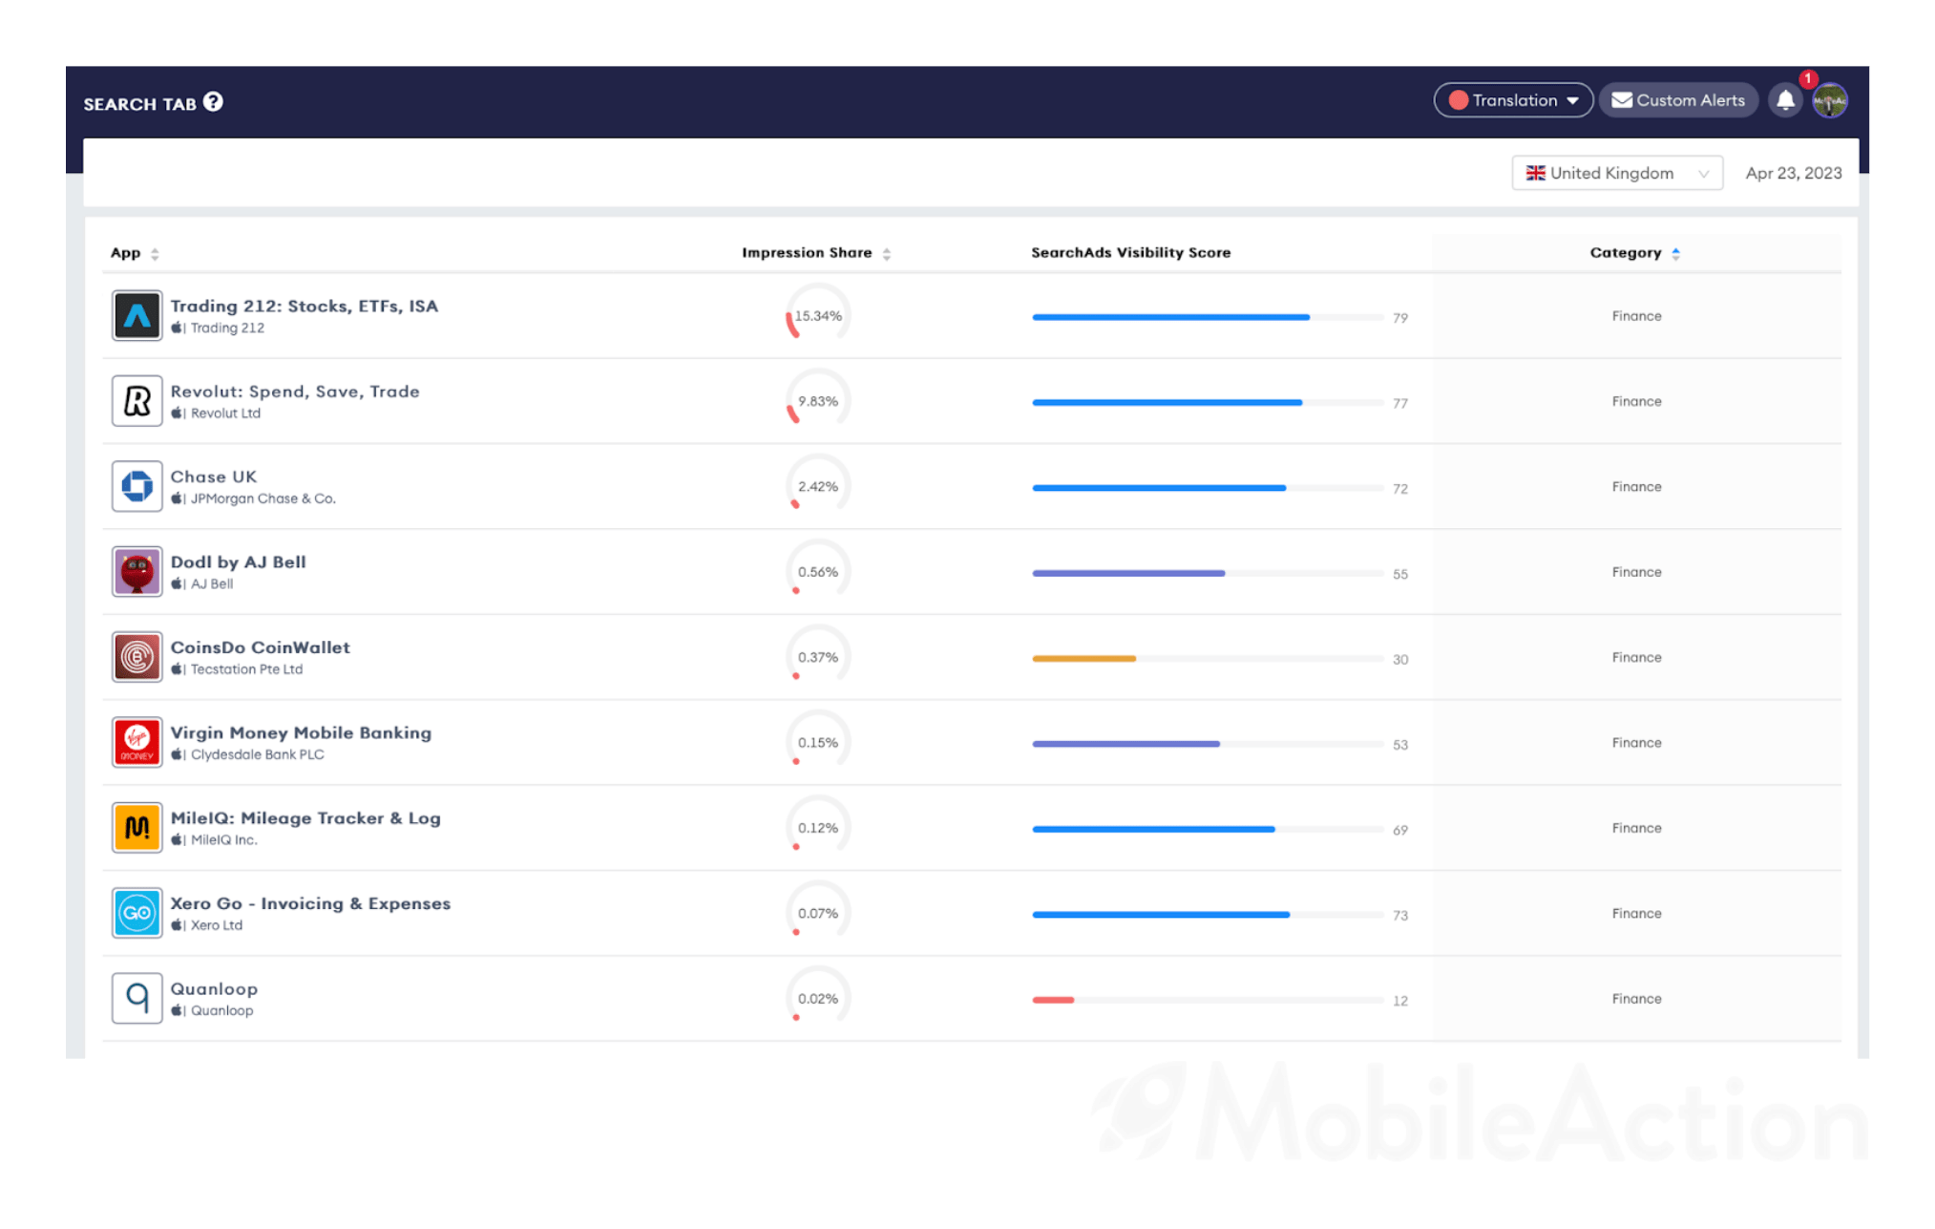This screenshot has height=1229, width=1935.
Task: Click Finance category in Quanloop row
Action: point(1636,999)
